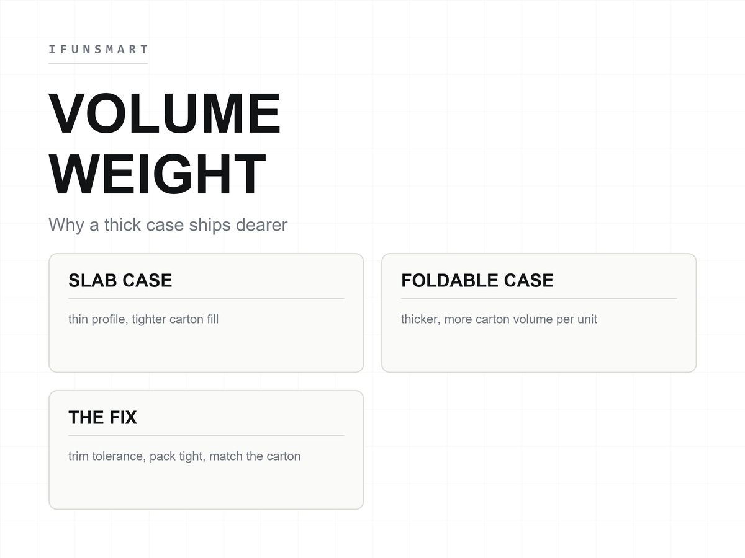Click the divider line under FOLDABLE CASE
The width and height of the screenshot is (745, 558).
click(539, 298)
